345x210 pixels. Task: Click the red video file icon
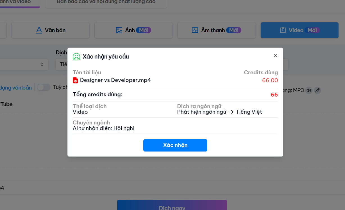coord(75,80)
